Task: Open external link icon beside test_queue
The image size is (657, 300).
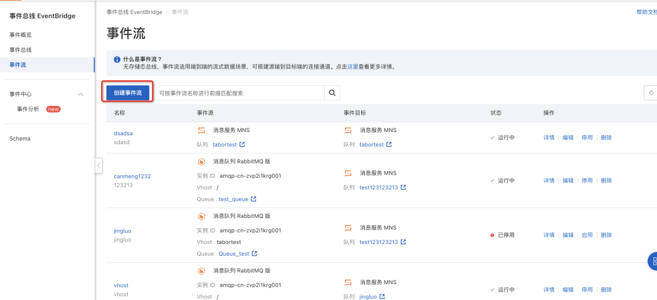Action: (254, 199)
